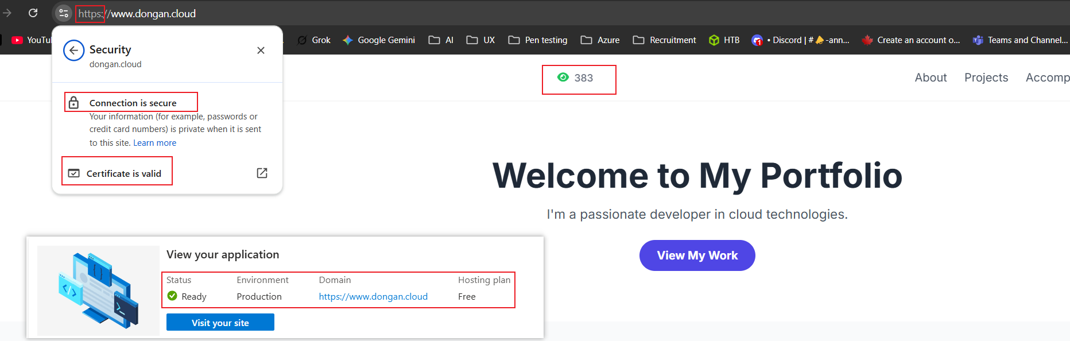The height and width of the screenshot is (341, 1070).
Task: Click the browser forward arrow
Action: (7, 13)
